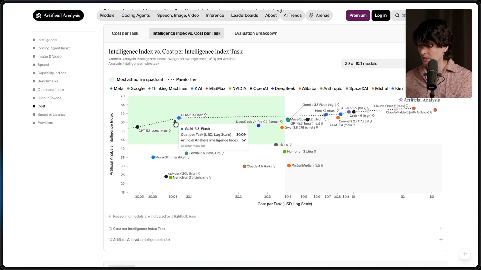Switch to Cost per Task tab
Viewport: 481px width, 270px height.
pos(125,33)
